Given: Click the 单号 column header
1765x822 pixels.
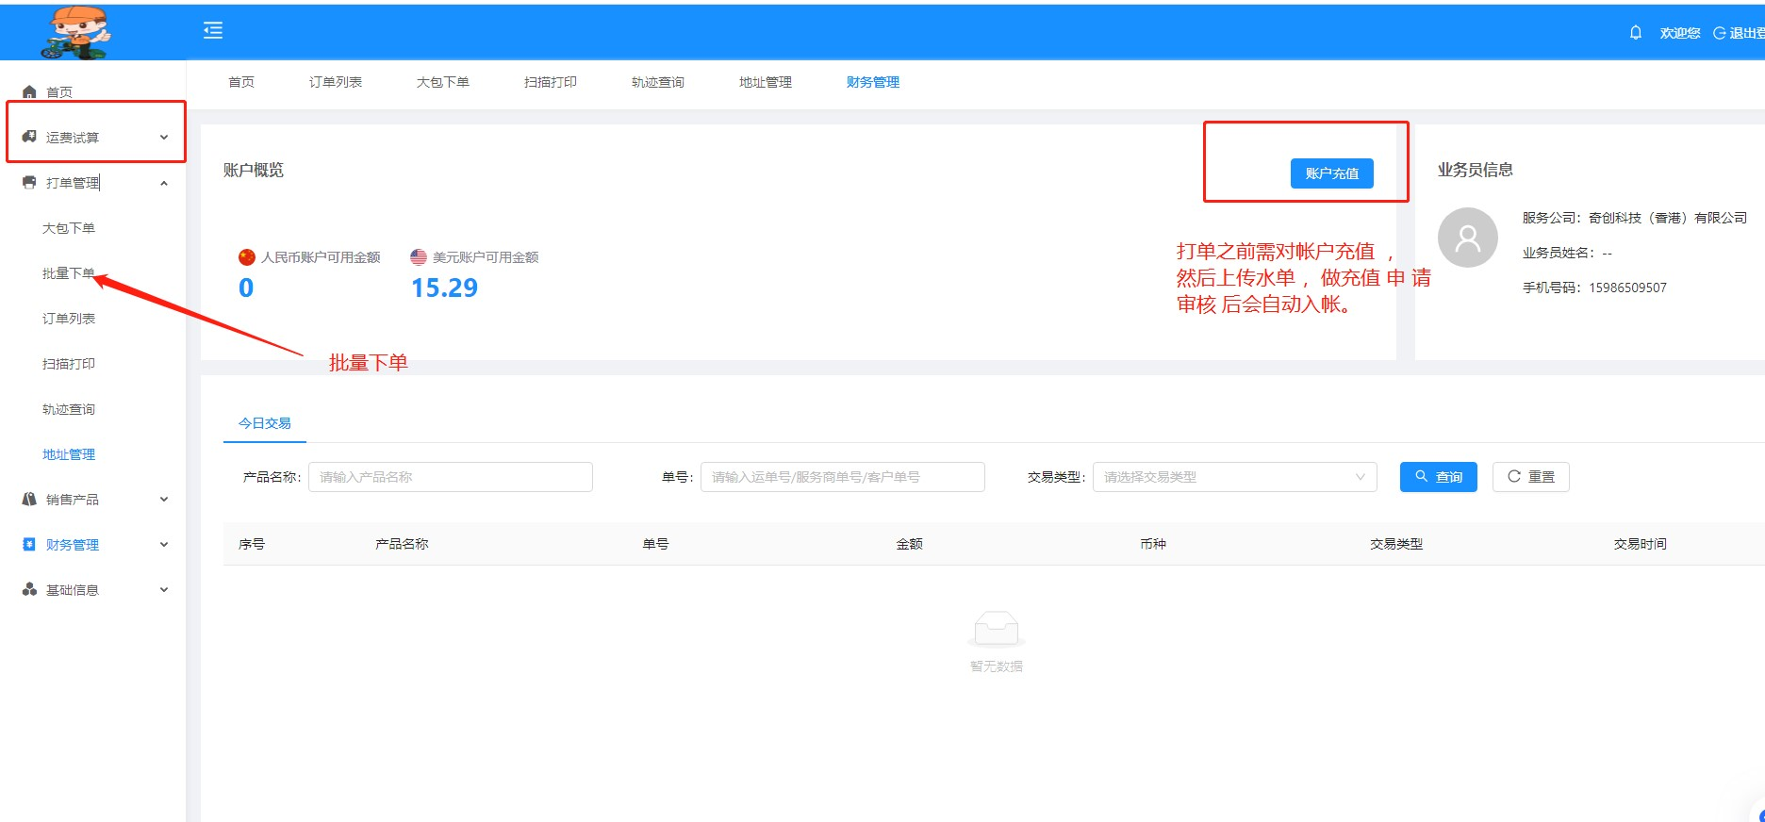Looking at the screenshot, I should click(656, 544).
